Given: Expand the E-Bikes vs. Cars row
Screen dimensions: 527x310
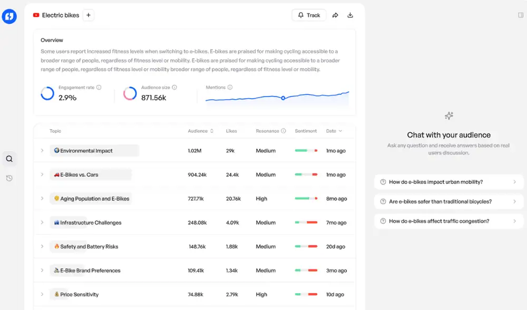Looking at the screenshot, I should [42, 175].
